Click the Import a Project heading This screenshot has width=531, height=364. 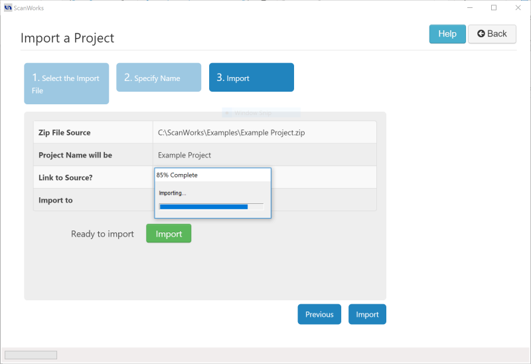[x=68, y=38]
